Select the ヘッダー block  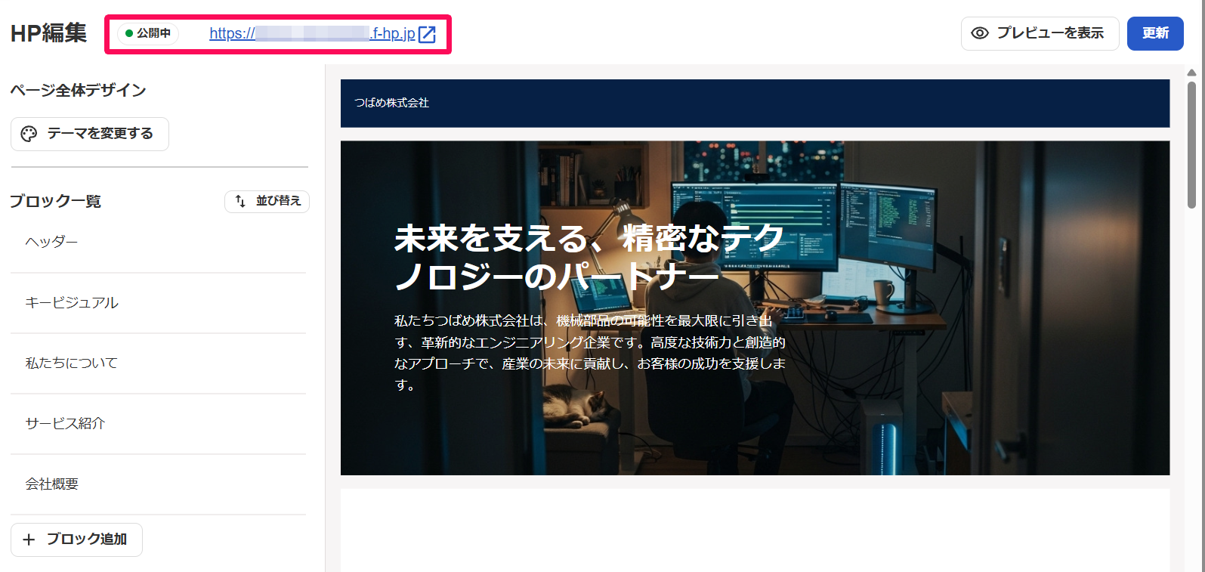coord(159,242)
